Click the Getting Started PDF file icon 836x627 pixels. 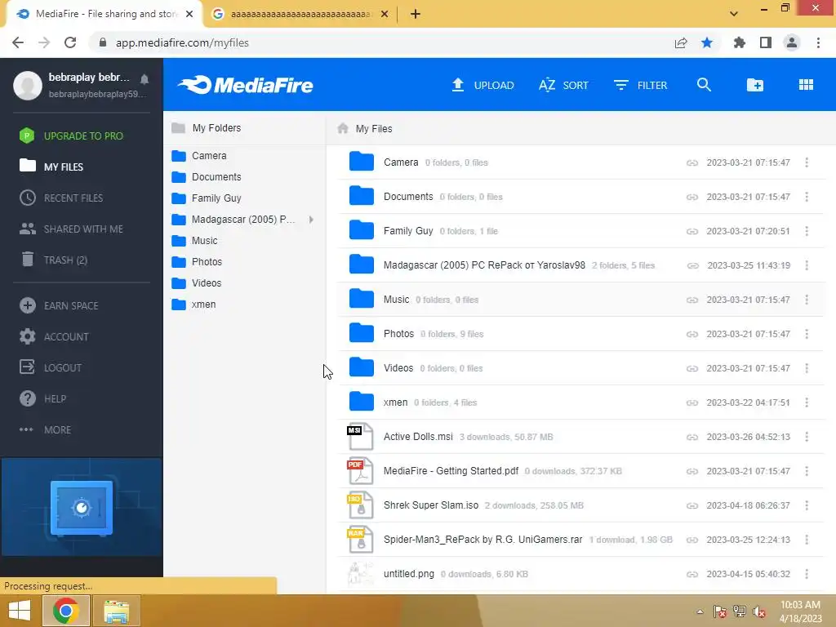point(360,471)
